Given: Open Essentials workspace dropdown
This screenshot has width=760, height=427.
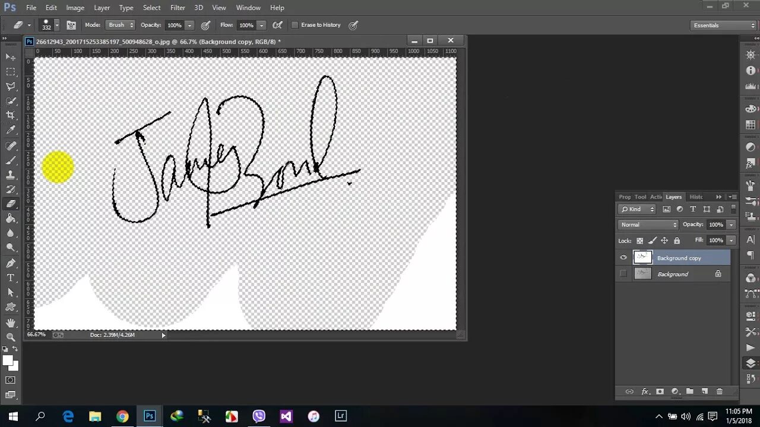Looking at the screenshot, I should (x=724, y=26).
